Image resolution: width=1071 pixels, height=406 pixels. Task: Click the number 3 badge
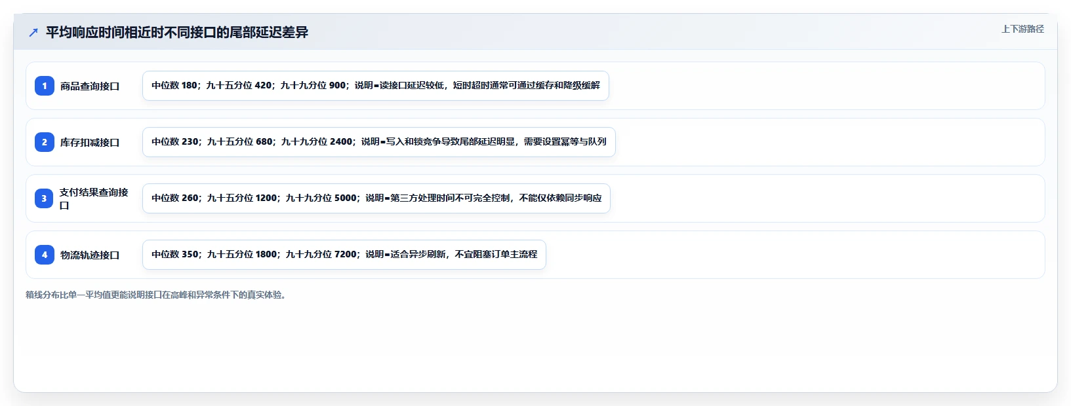(45, 198)
